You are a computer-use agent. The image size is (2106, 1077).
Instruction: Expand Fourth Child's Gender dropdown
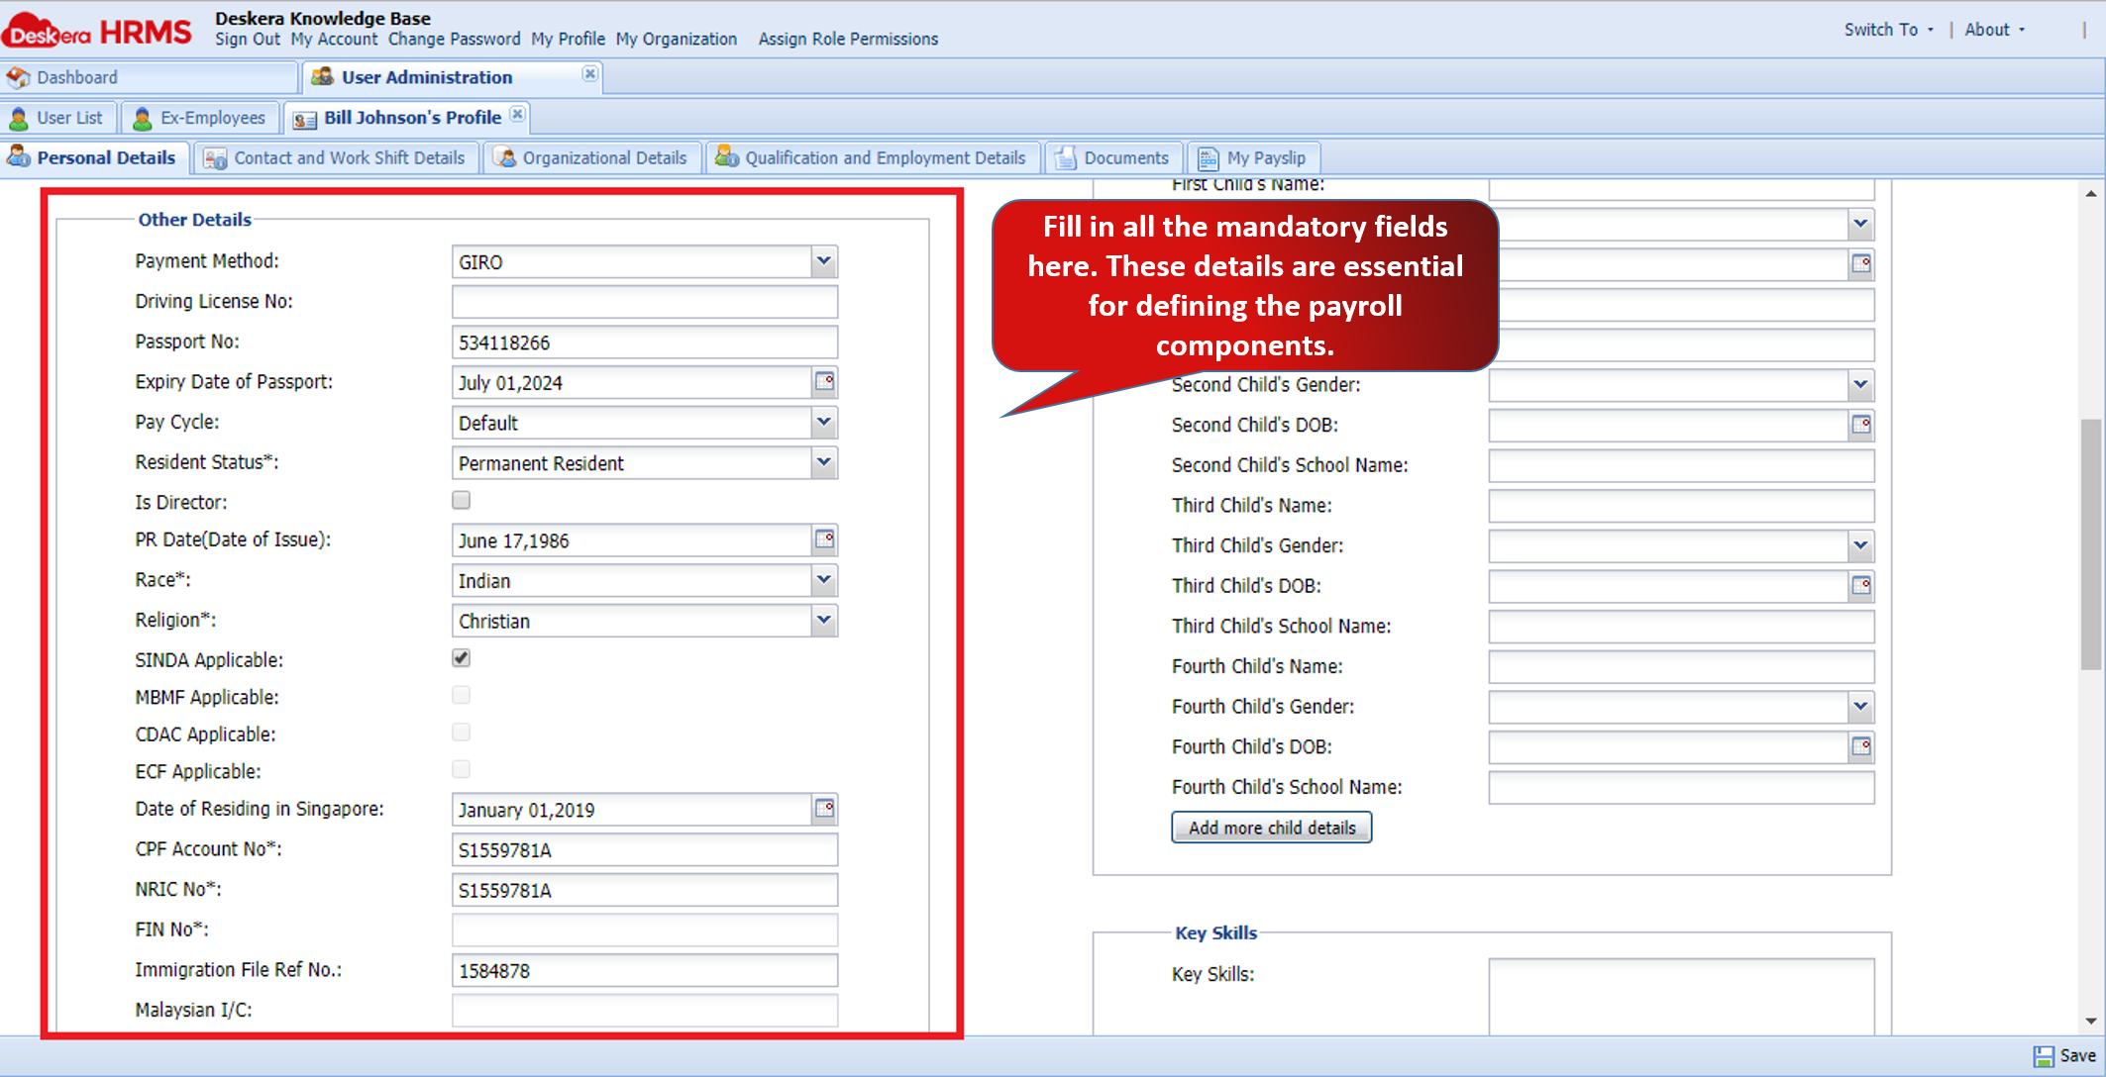click(x=1861, y=707)
